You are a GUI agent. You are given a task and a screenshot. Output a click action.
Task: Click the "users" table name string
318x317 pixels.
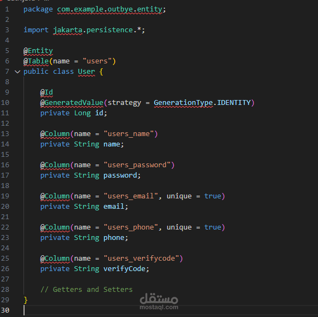(97, 61)
